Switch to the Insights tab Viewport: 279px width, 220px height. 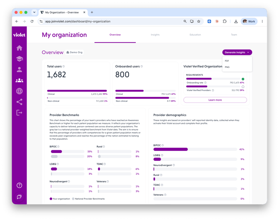pyautogui.click(x=155, y=35)
